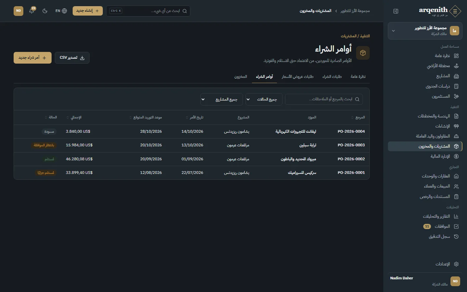Open الموافقات approvals in sidebar

(x=425, y=226)
